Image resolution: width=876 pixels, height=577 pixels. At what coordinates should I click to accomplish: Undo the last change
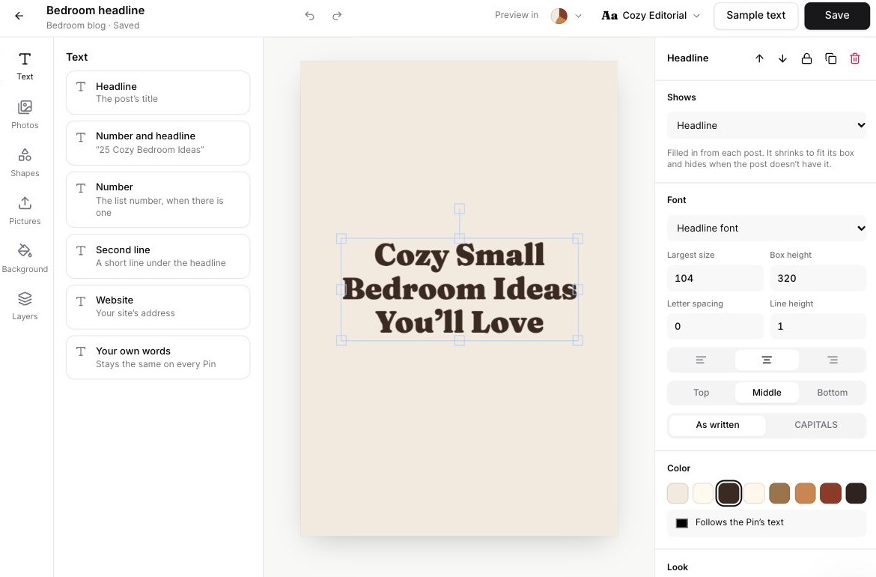pyautogui.click(x=309, y=16)
